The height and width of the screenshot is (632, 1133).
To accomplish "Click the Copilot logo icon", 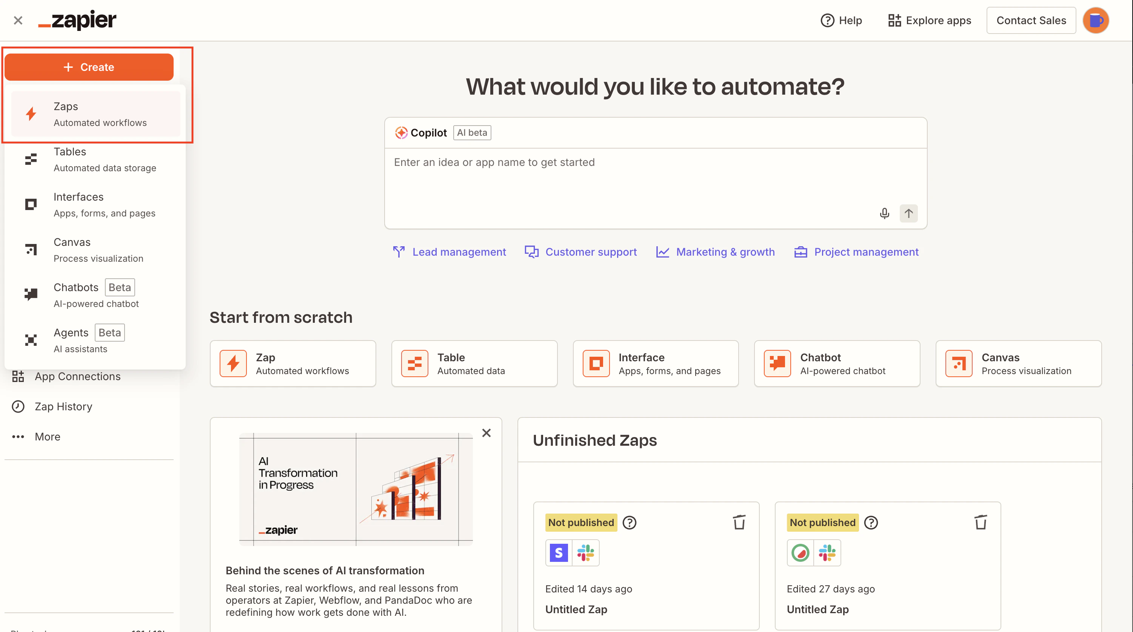I will [401, 132].
